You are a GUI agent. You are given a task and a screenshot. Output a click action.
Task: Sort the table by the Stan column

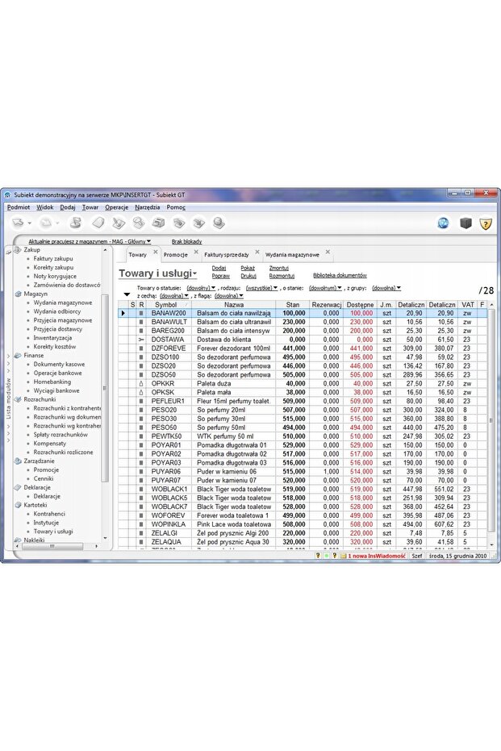pos(293,305)
